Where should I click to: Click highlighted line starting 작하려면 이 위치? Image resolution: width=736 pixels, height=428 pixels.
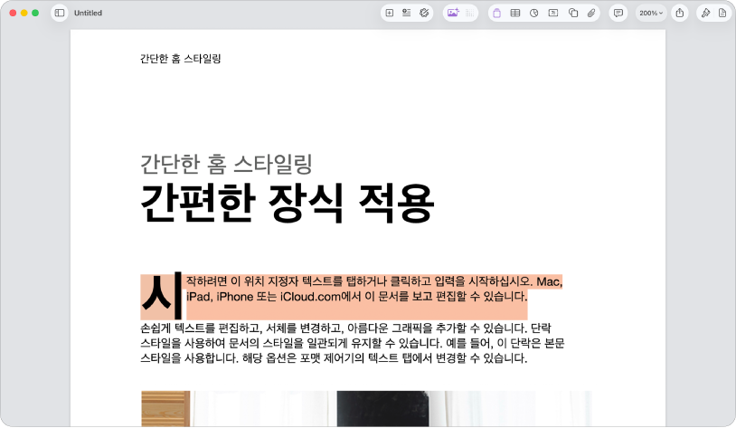[x=374, y=281]
